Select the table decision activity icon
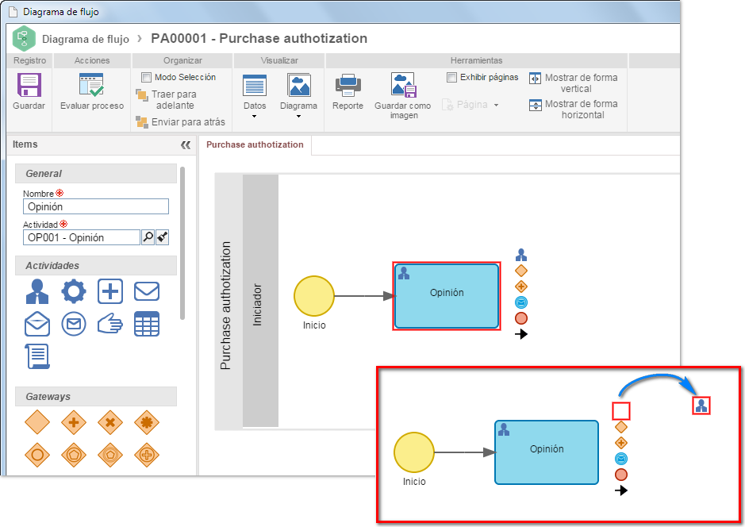The image size is (745, 527). click(146, 324)
